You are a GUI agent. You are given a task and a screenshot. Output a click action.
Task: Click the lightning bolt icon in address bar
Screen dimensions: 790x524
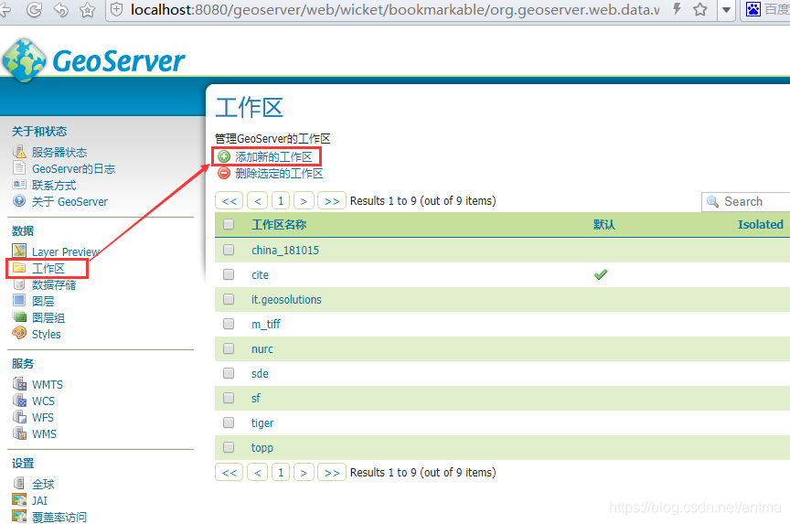pyautogui.click(x=678, y=8)
